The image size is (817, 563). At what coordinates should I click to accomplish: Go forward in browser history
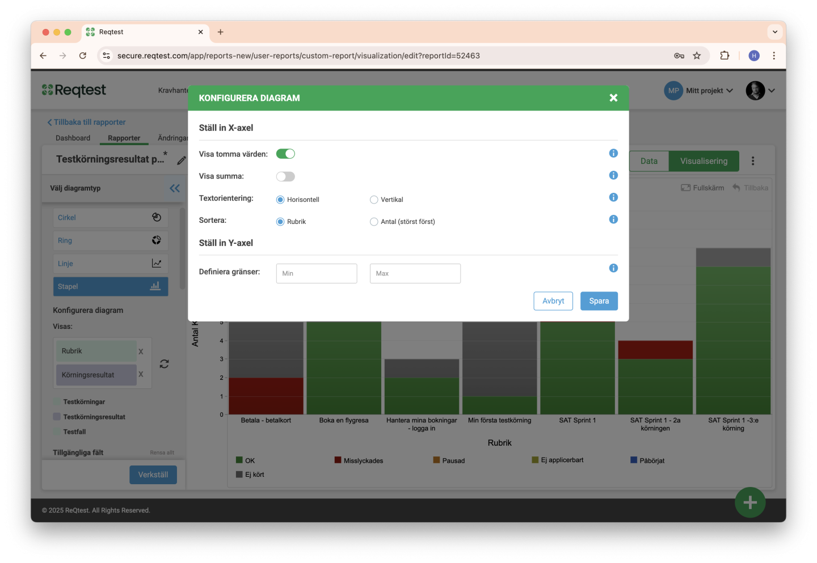click(63, 56)
